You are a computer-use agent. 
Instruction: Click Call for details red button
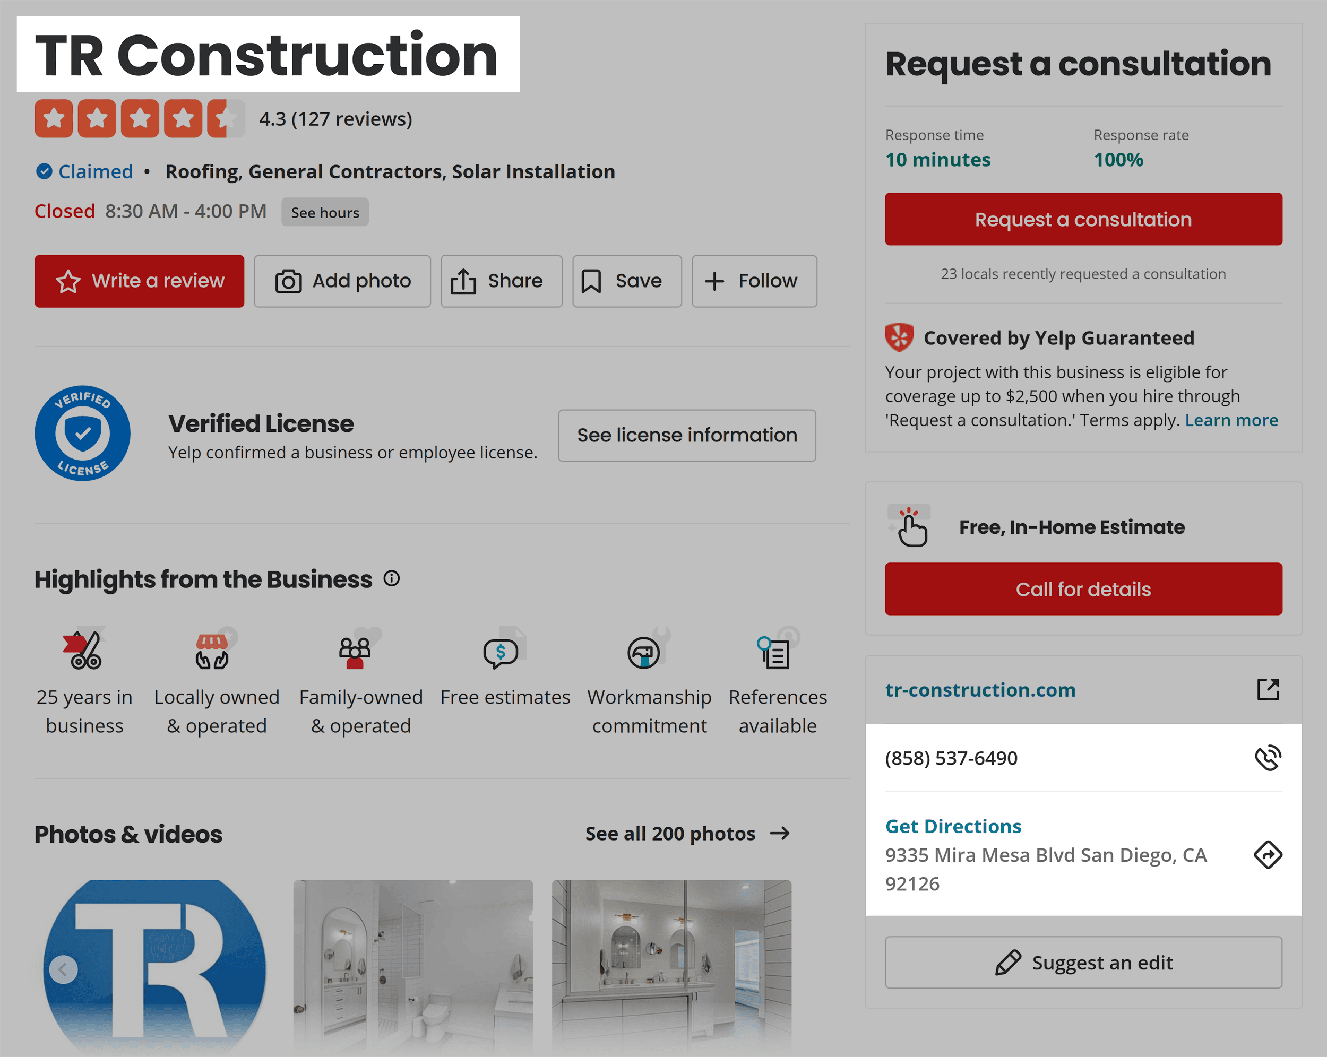click(x=1082, y=589)
